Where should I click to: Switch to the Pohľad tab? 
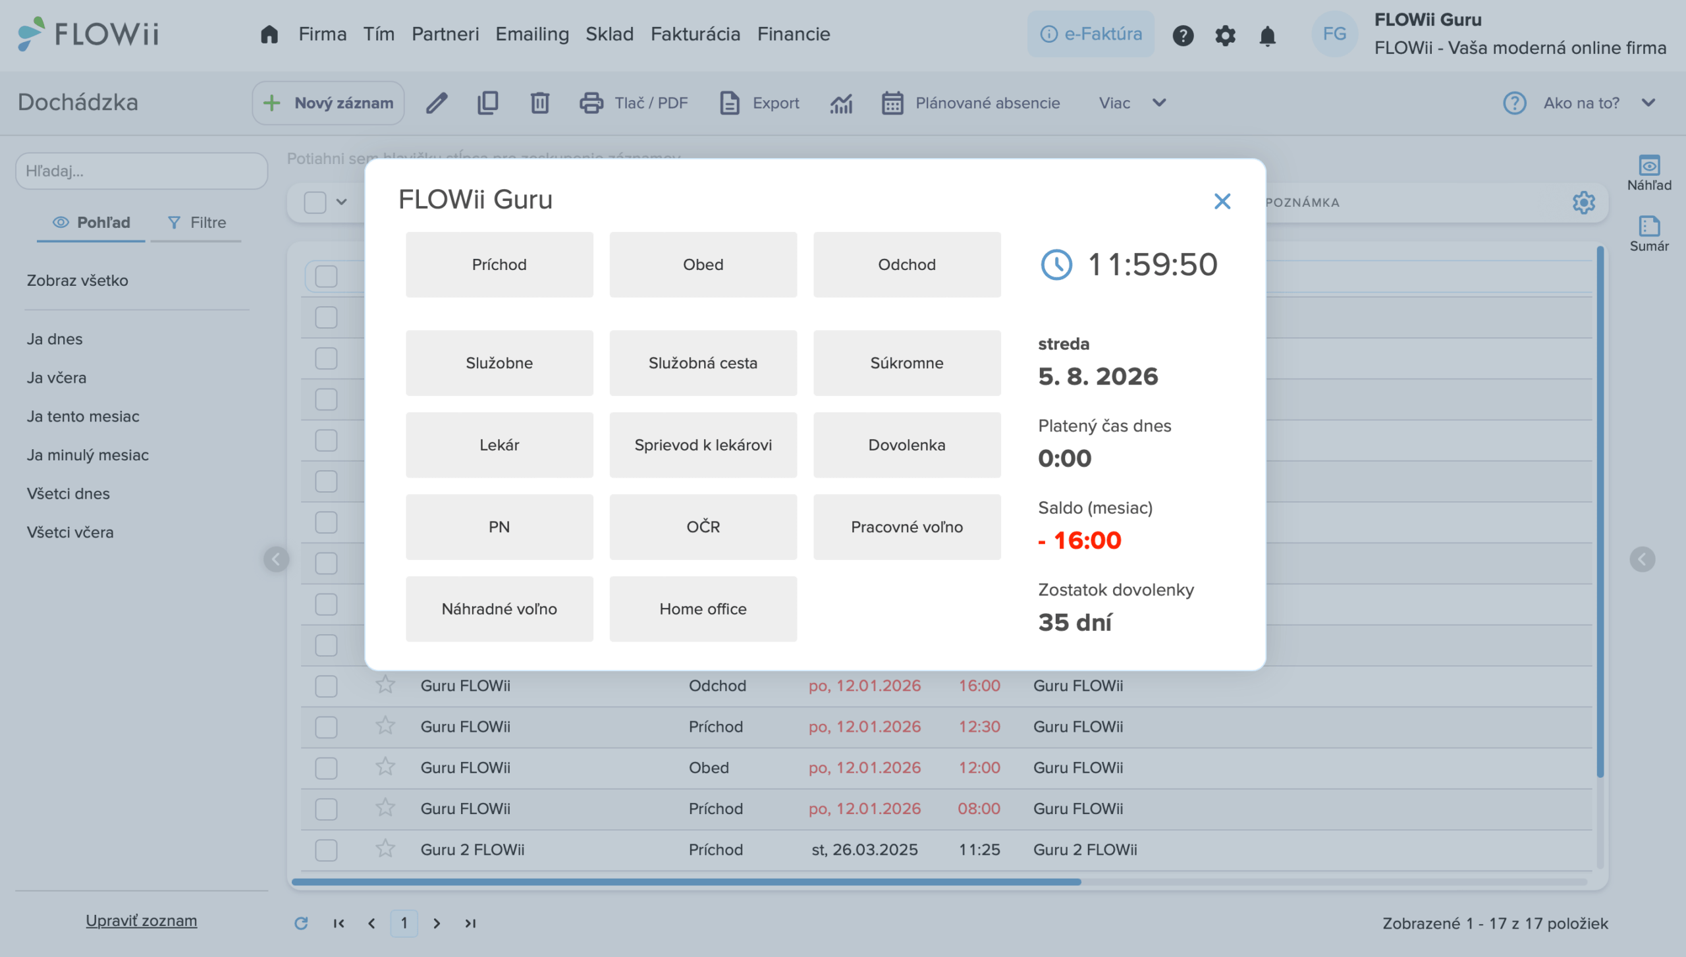tap(91, 223)
